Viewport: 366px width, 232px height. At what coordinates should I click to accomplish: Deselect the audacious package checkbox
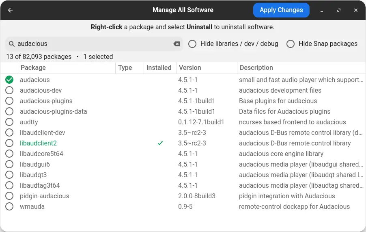(9, 80)
